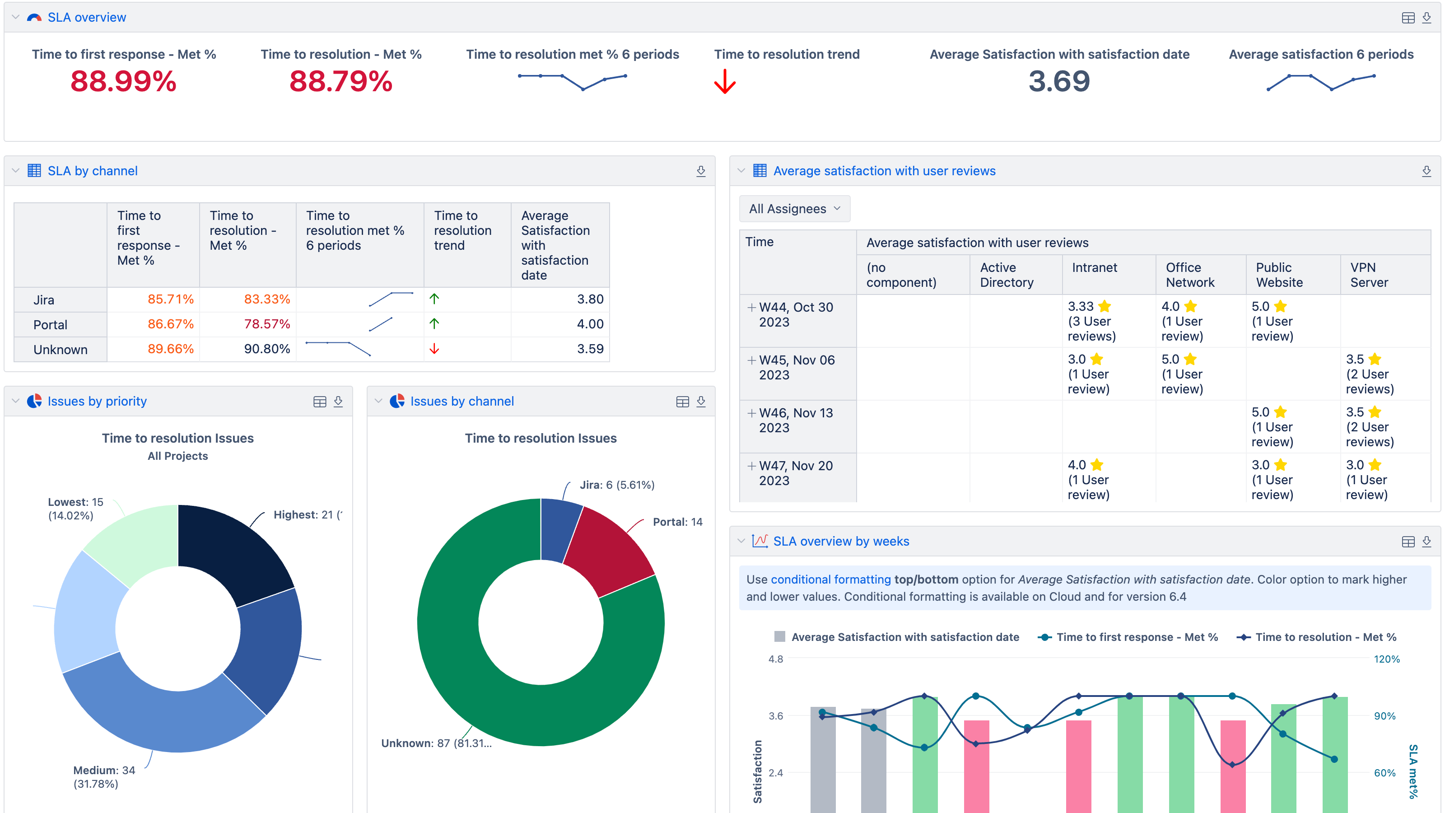This screenshot has height=813, width=1445.
Task: Expand the W46, Nov 13 2023 row
Action: pyautogui.click(x=752, y=413)
